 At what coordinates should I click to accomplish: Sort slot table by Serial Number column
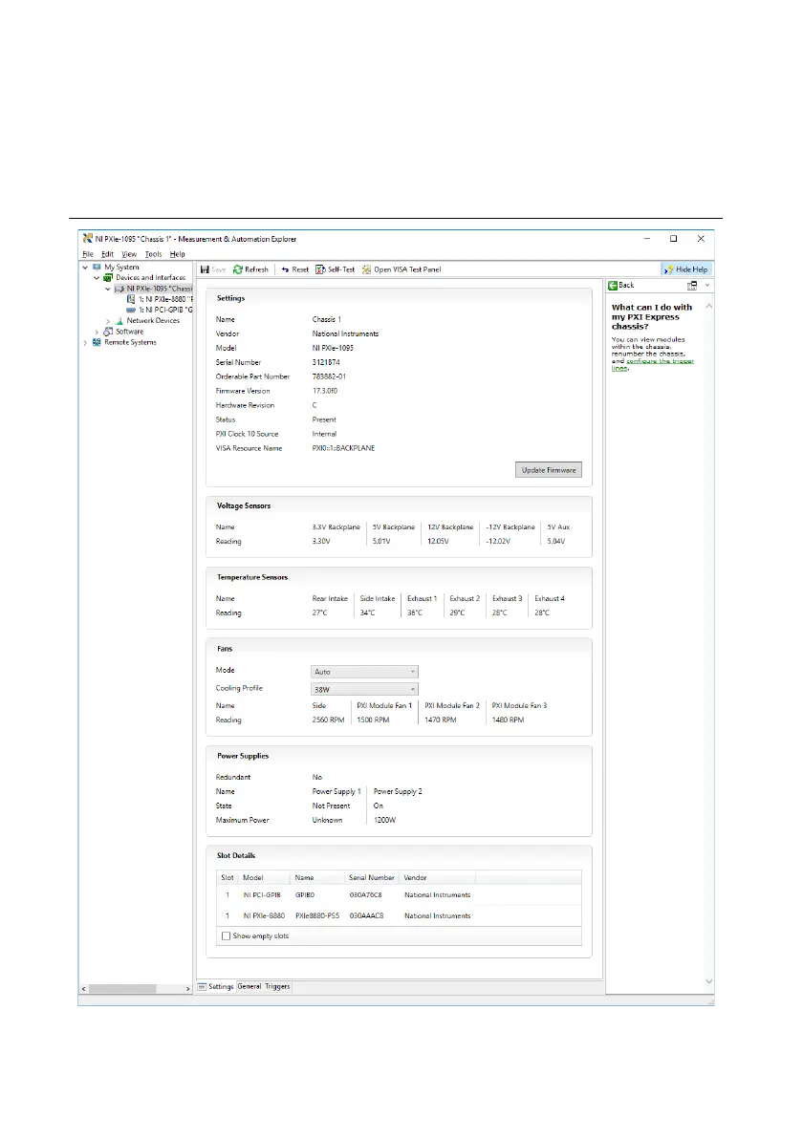tap(371, 877)
